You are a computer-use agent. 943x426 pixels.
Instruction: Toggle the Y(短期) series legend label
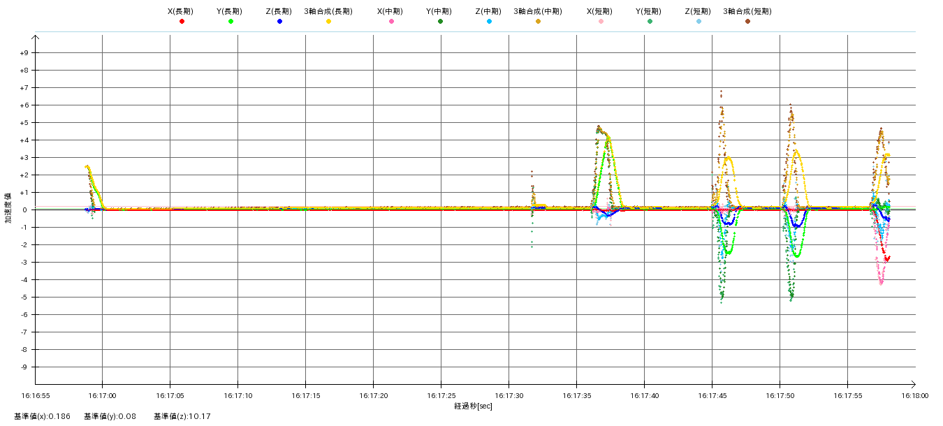pyautogui.click(x=649, y=12)
